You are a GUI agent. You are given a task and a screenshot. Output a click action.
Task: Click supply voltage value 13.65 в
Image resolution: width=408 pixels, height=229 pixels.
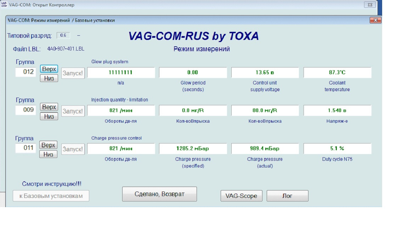(265, 72)
